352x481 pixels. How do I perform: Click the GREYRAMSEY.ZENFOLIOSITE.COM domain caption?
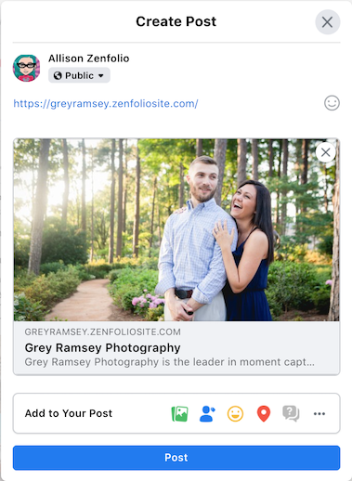[102, 332]
